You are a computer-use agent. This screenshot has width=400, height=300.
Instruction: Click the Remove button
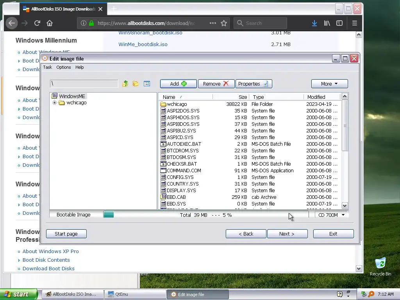216,84
